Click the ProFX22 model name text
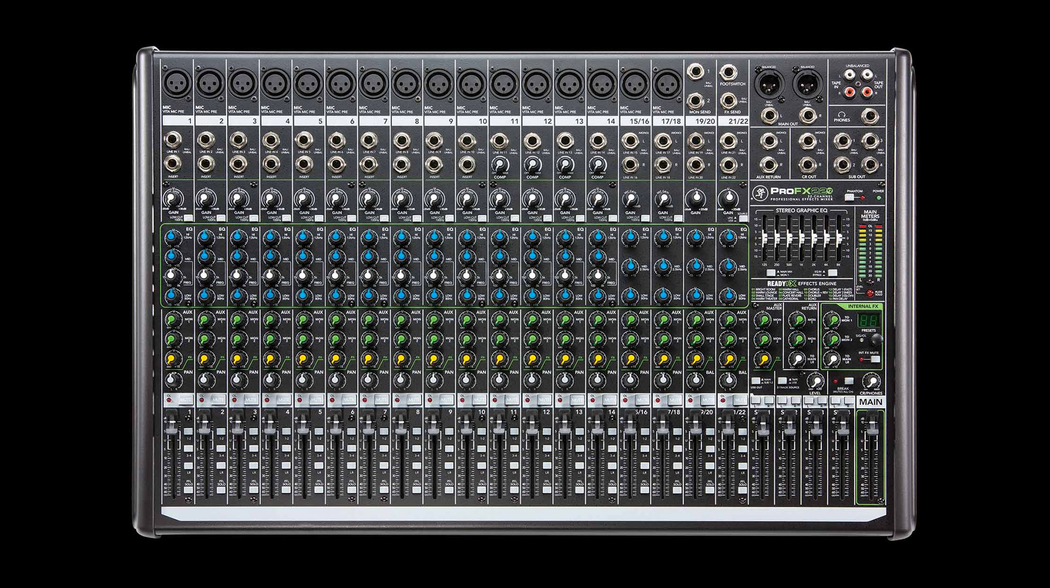 point(802,191)
